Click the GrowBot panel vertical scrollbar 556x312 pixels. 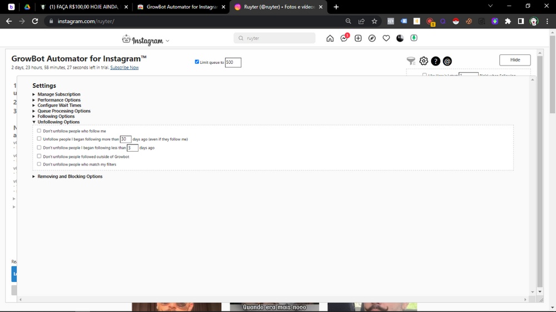click(x=540, y=172)
